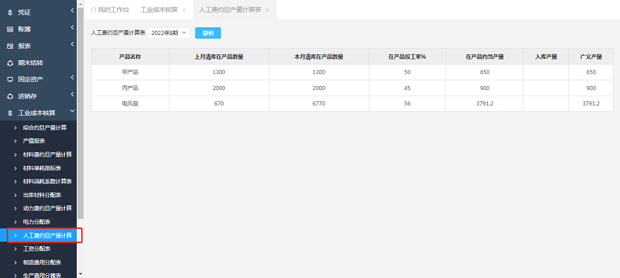Expand the 账簿 menu chevron

click(72, 28)
